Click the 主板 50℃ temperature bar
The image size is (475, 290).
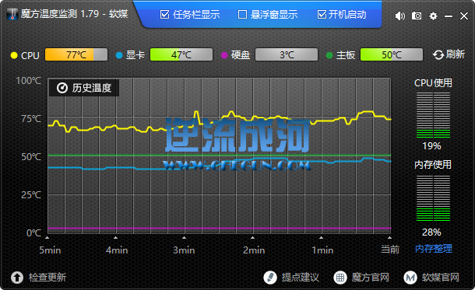392,54
